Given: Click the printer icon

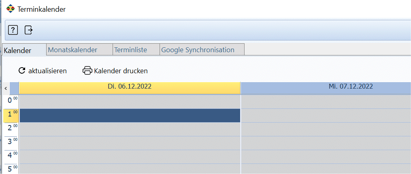Looking at the screenshot, I should (x=87, y=70).
